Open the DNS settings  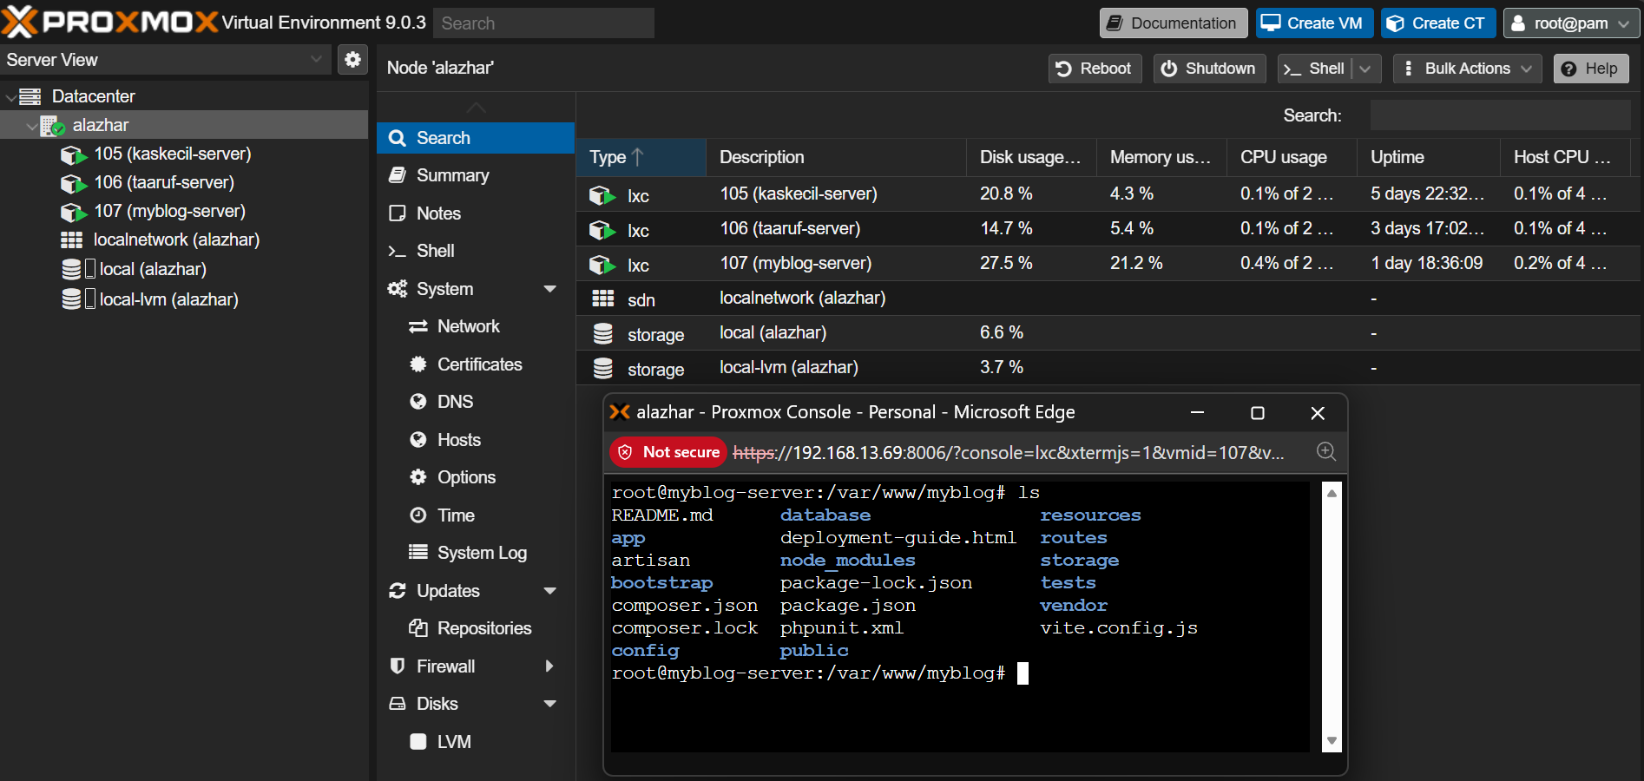[476, 402]
